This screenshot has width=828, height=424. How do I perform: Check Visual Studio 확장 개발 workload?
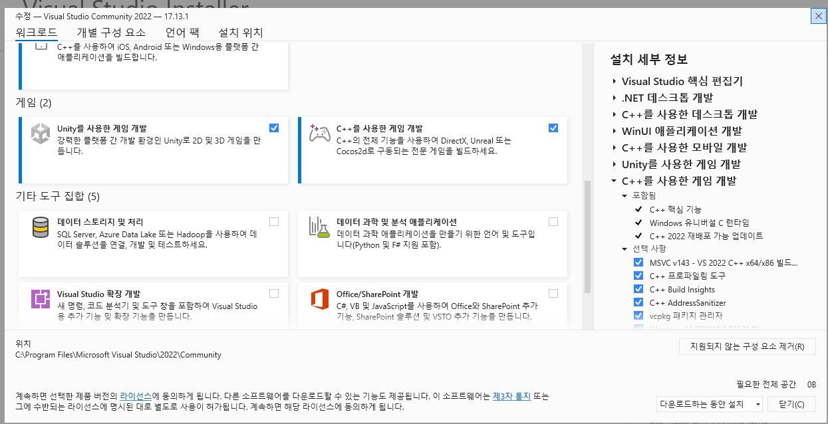point(274,293)
